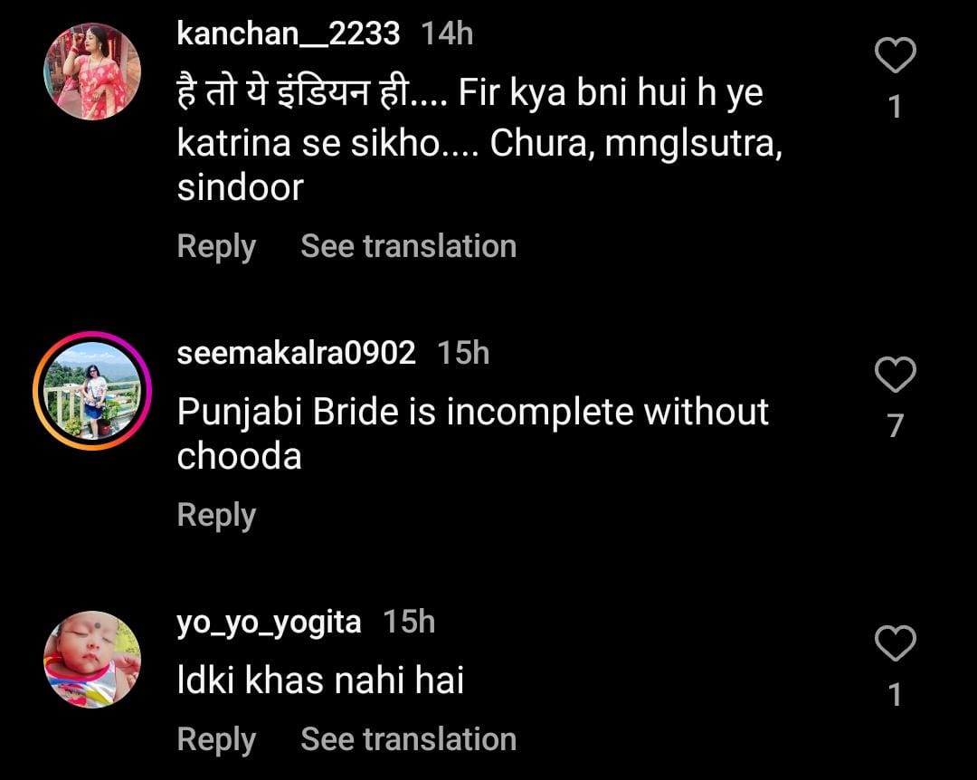977x780 pixels.
Task: Select the "ldki khas nahi hai" comment text
Action: click(x=320, y=680)
